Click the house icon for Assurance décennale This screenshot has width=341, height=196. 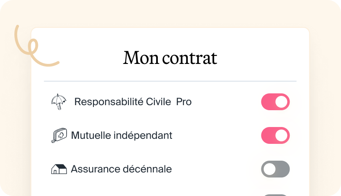point(59,169)
